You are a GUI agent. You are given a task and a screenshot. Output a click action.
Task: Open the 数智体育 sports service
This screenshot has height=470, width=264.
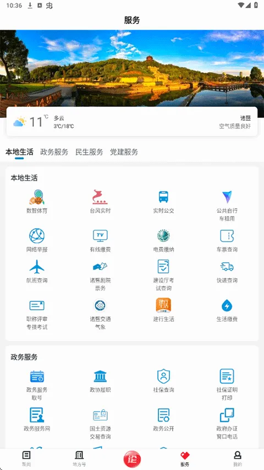(x=37, y=202)
